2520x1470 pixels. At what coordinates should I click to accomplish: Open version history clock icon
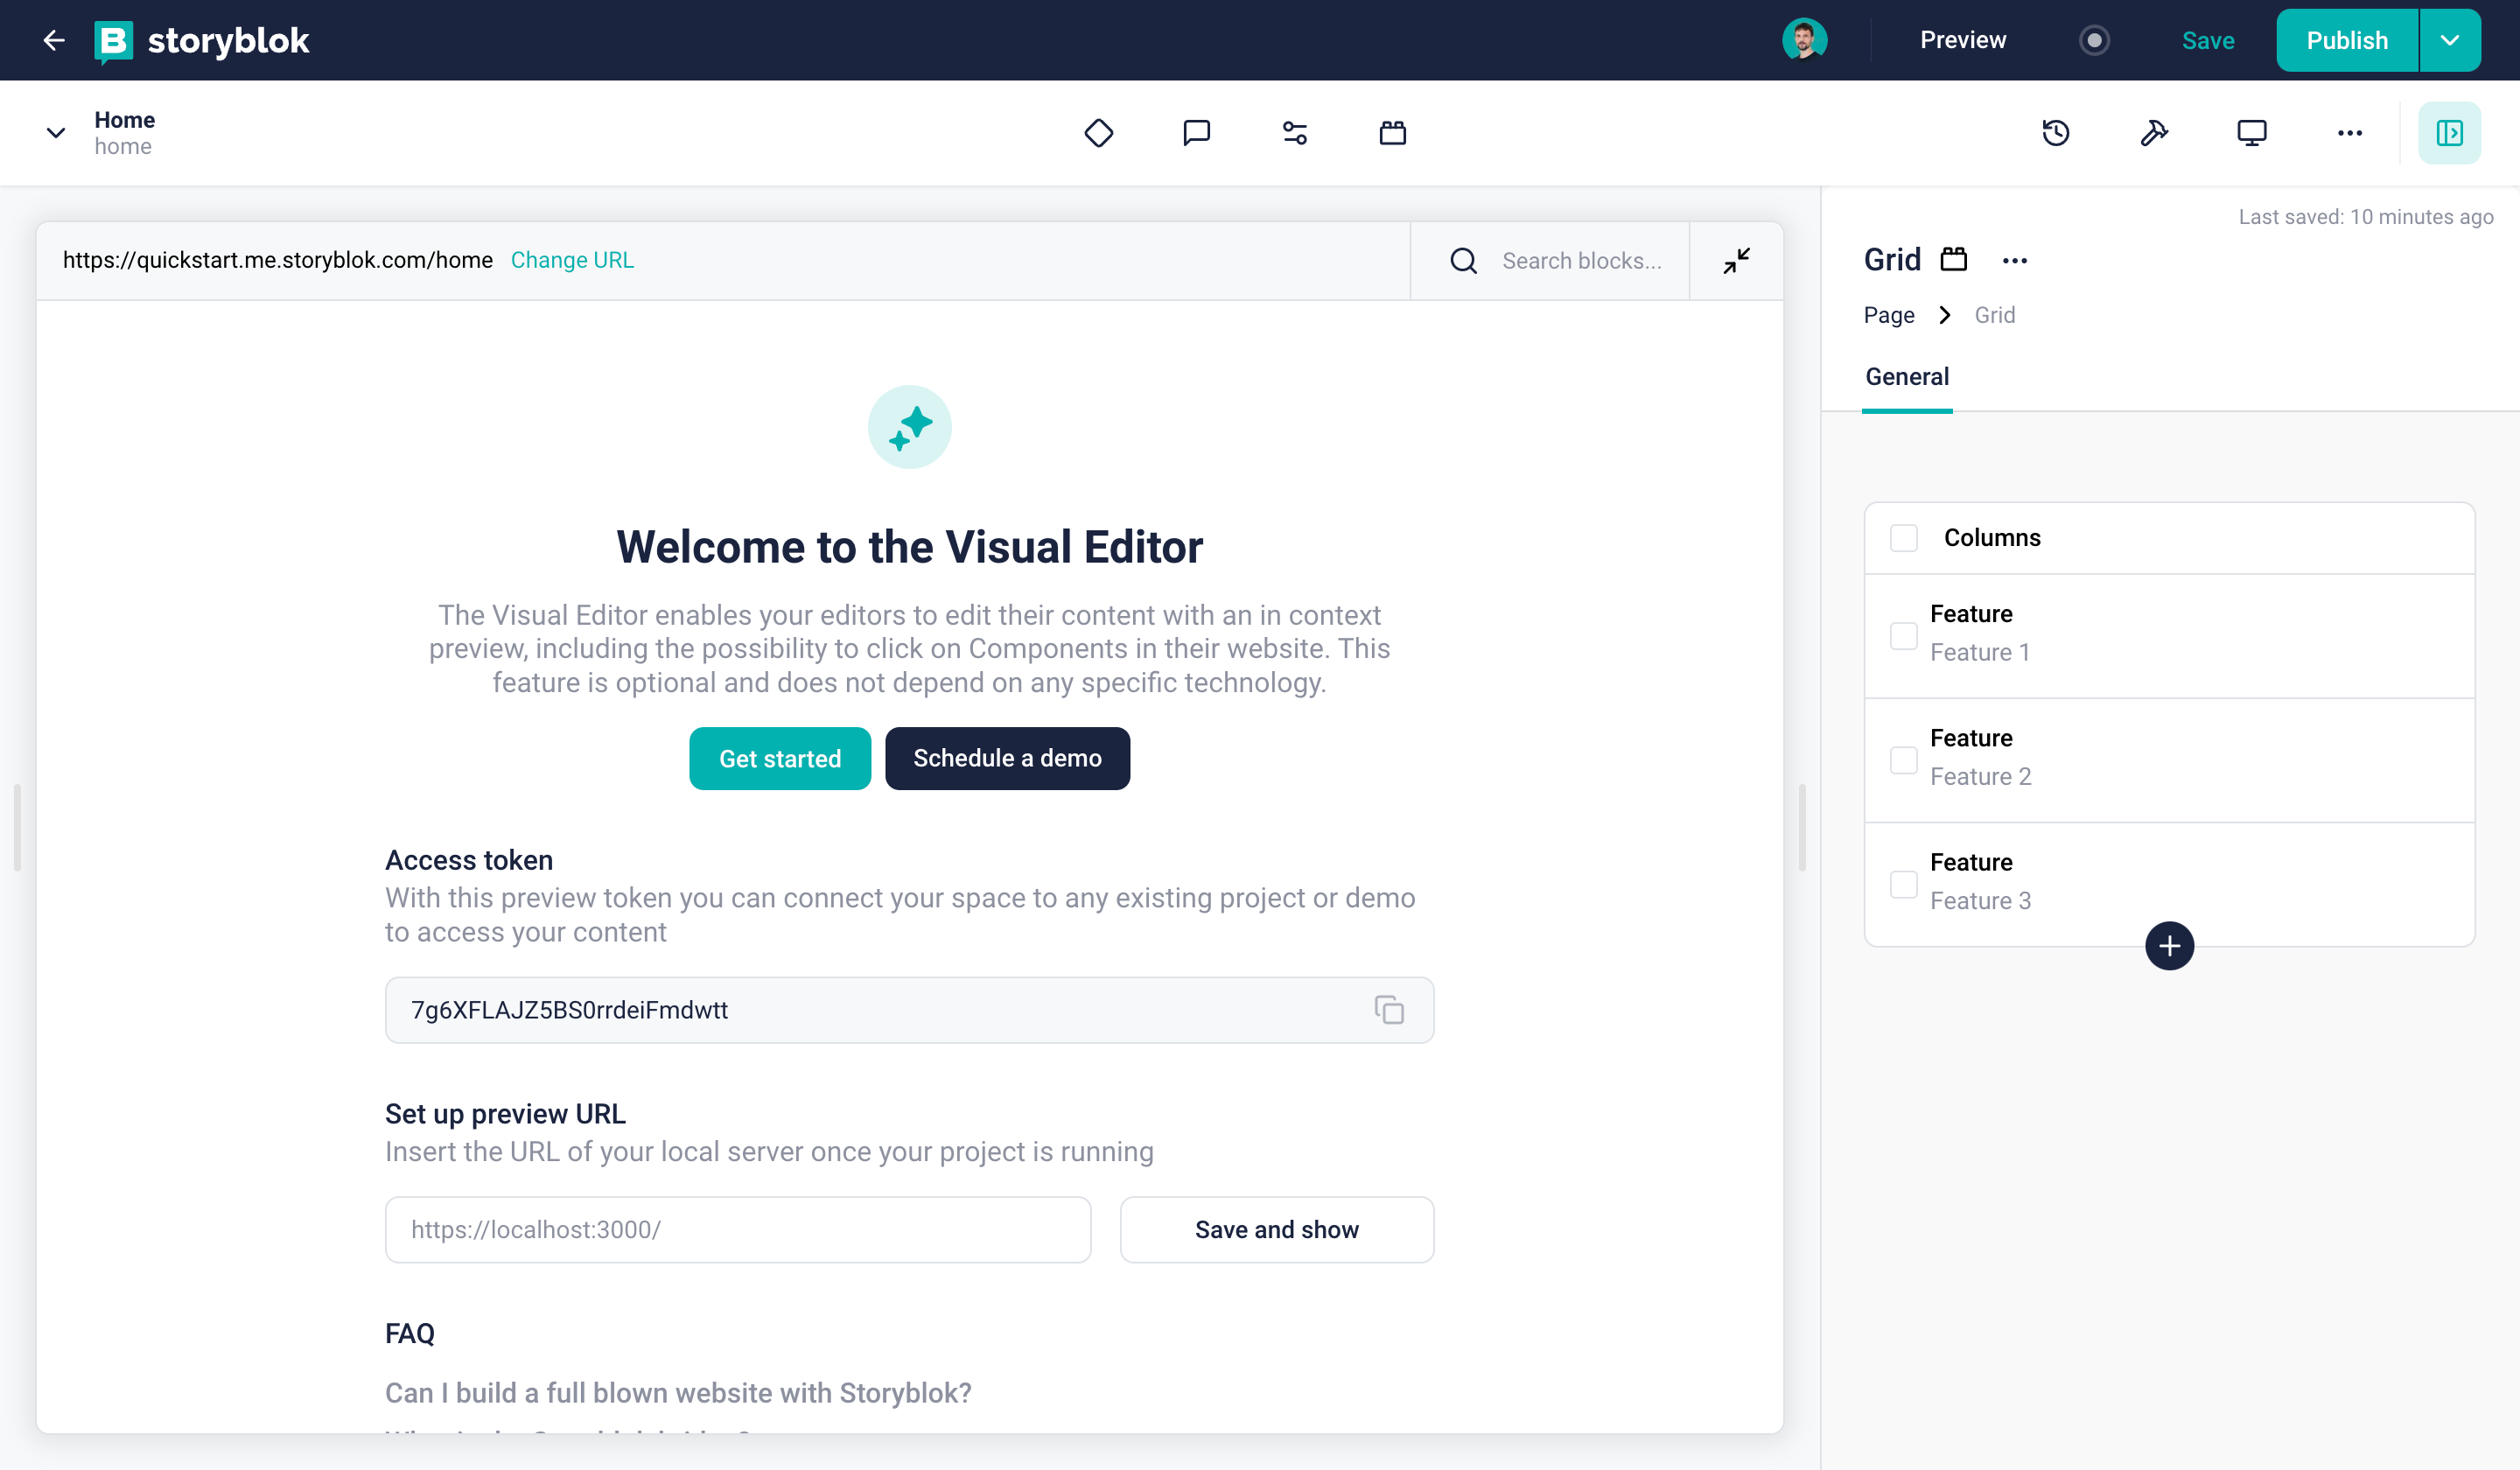[2055, 133]
